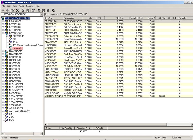The width and height of the screenshot is (193, 140).
Task: Click the Refresh toolbar icon
Action: pyautogui.click(x=53, y=10)
